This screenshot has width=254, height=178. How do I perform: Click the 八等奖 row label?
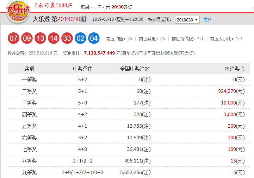tap(29, 161)
